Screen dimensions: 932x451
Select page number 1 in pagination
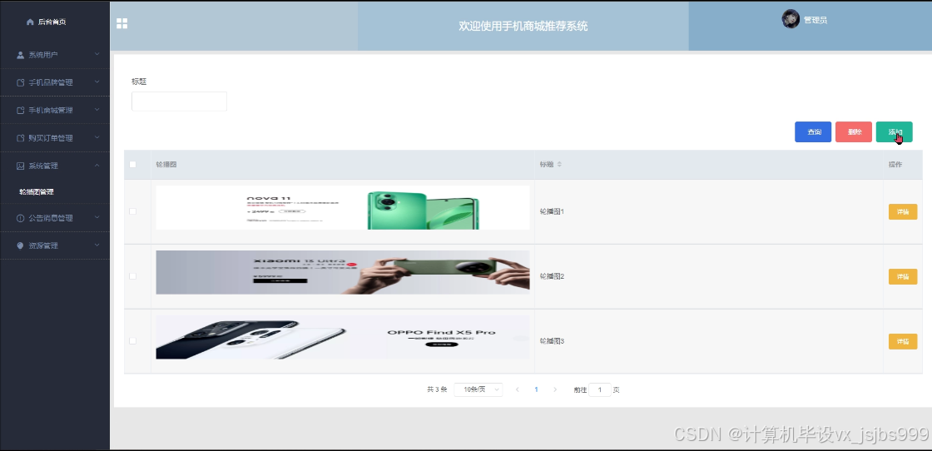(x=536, y=389)
